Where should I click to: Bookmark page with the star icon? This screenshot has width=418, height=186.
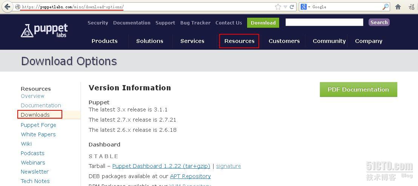[x=278, y=7]
